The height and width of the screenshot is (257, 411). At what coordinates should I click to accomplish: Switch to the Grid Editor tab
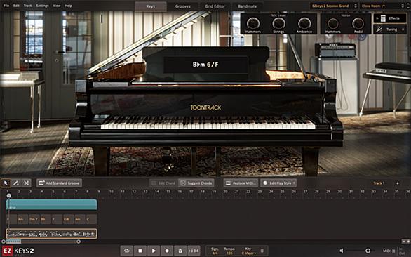pyautogui.click(x=215, y=6)
